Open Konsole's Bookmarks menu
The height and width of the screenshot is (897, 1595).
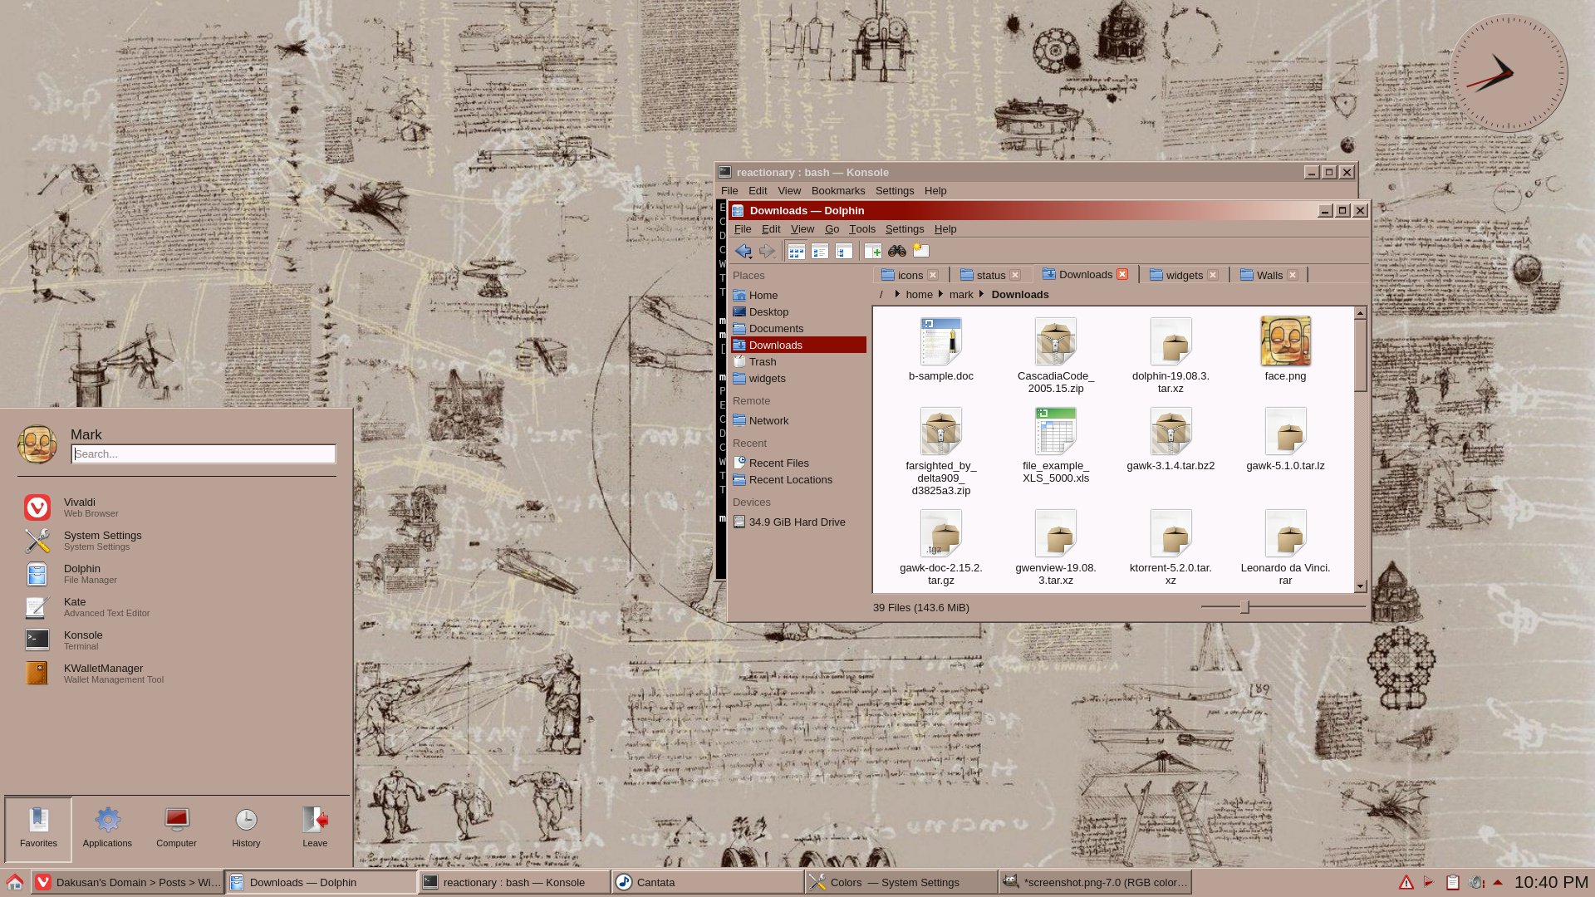coord(837,191)
